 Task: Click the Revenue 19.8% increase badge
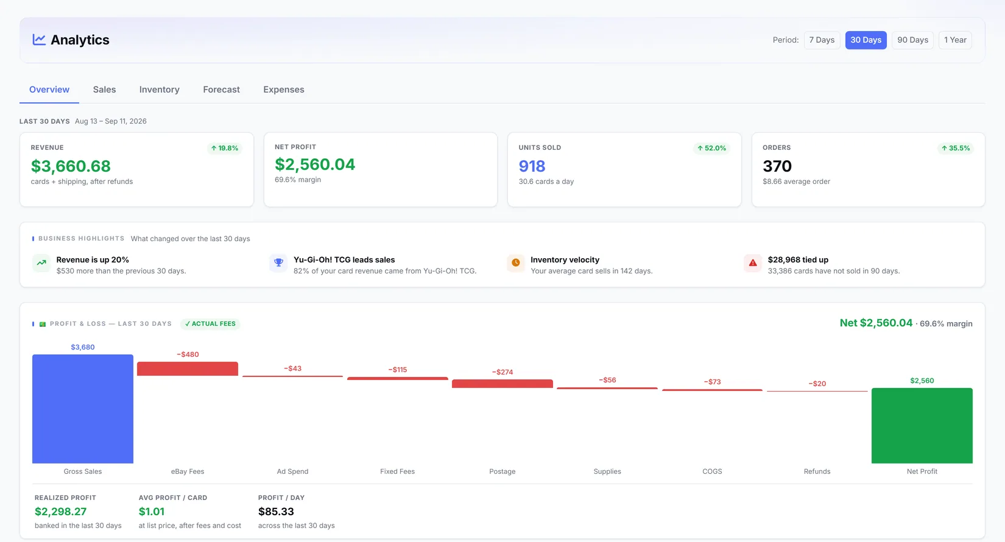(x=225, y=148)
